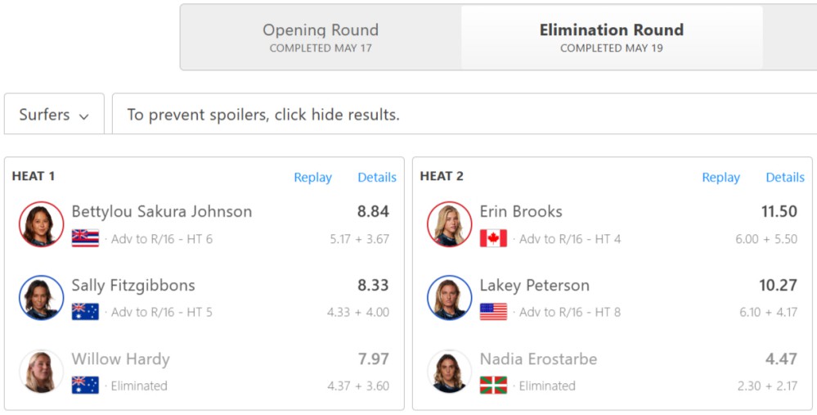817x415 pixels.
Task: Open the Heat 1 Replay link
Action: tap(312, 178)
